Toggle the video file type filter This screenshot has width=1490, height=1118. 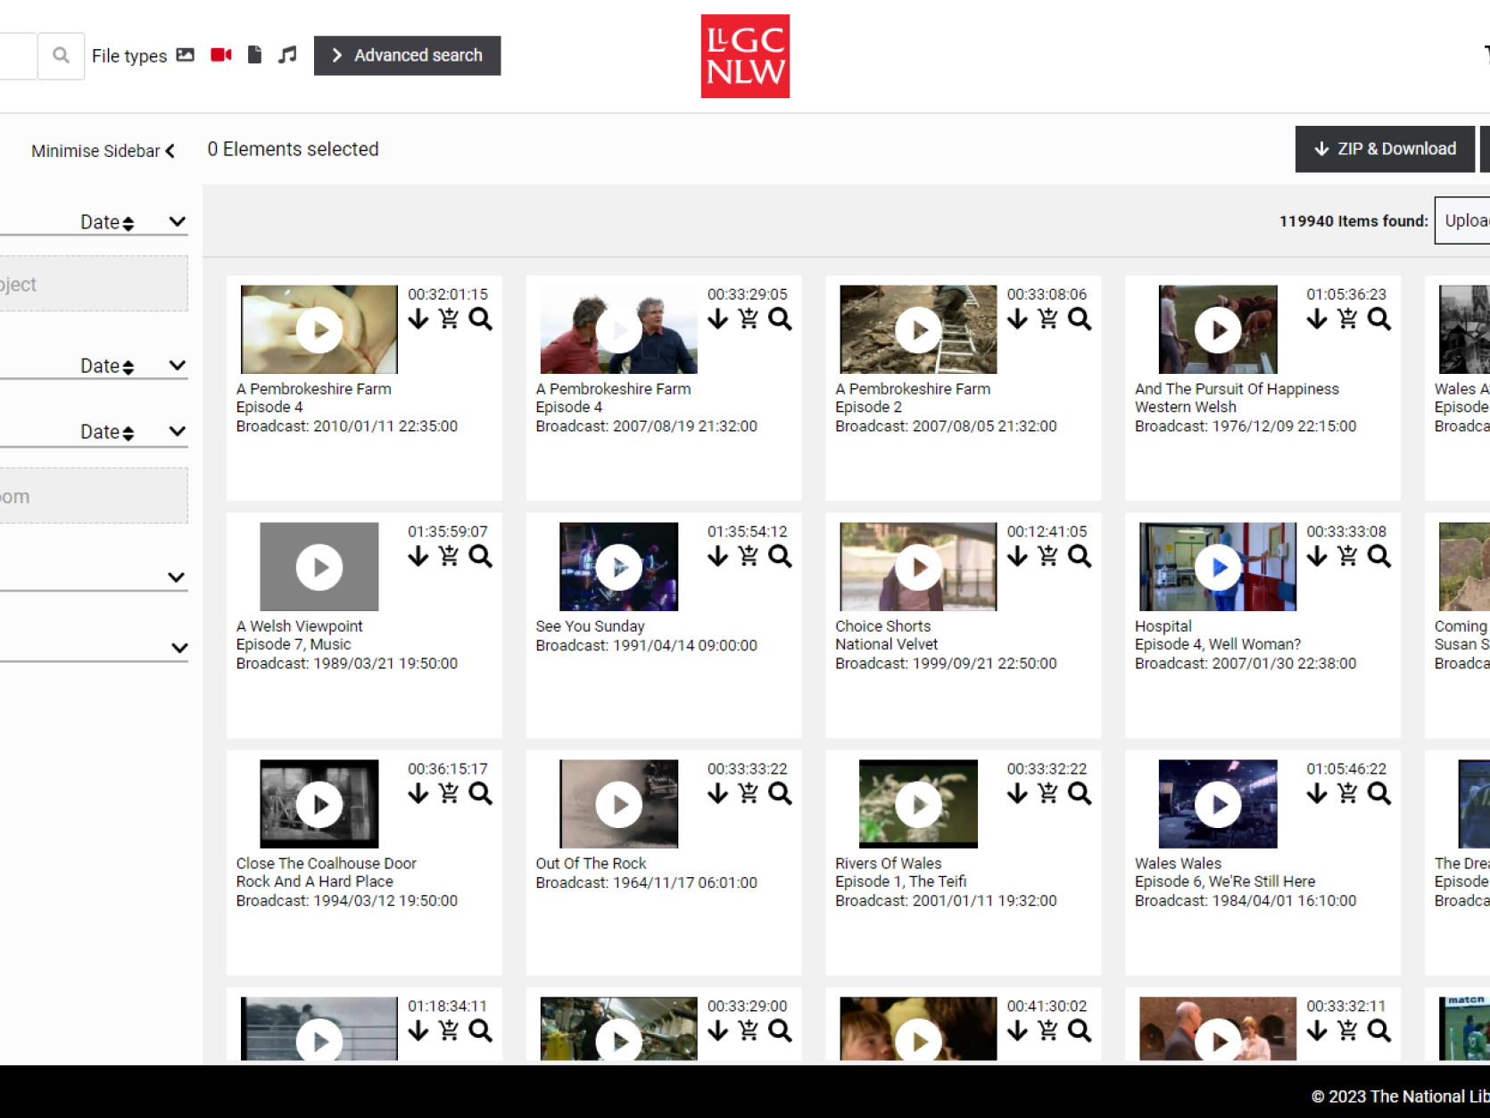(x=221, y=54)
